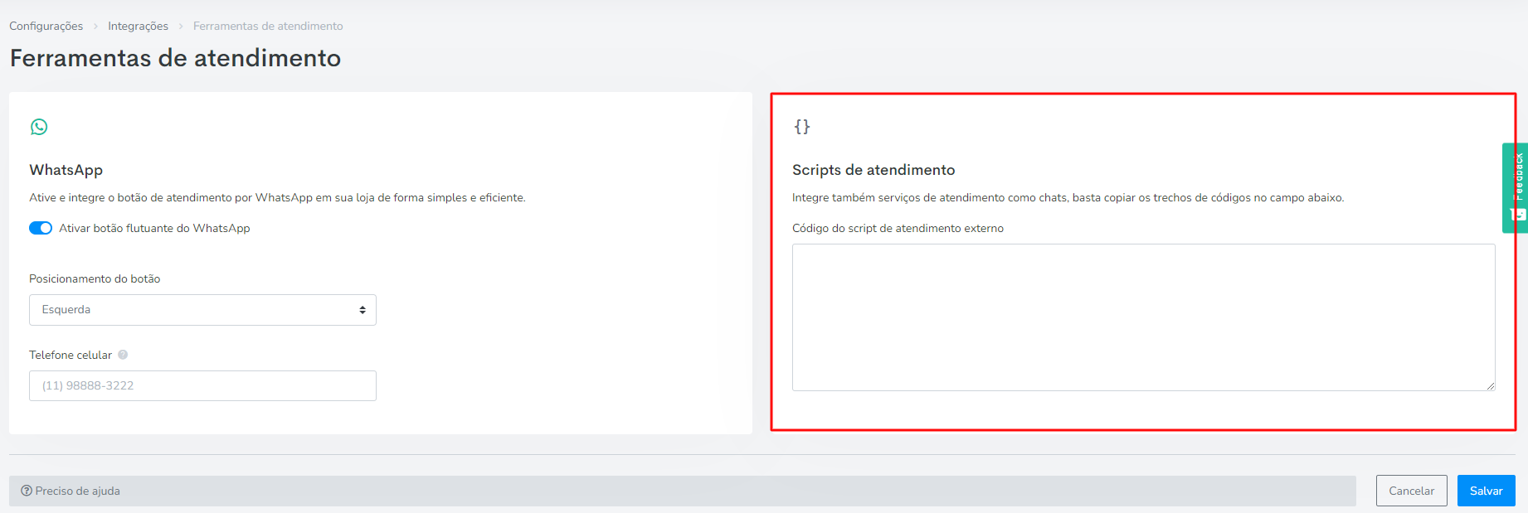Click Ferramentas de atendimento breadcrumb
Viewport: 1528px width, 513px height.
click(268, 26)
